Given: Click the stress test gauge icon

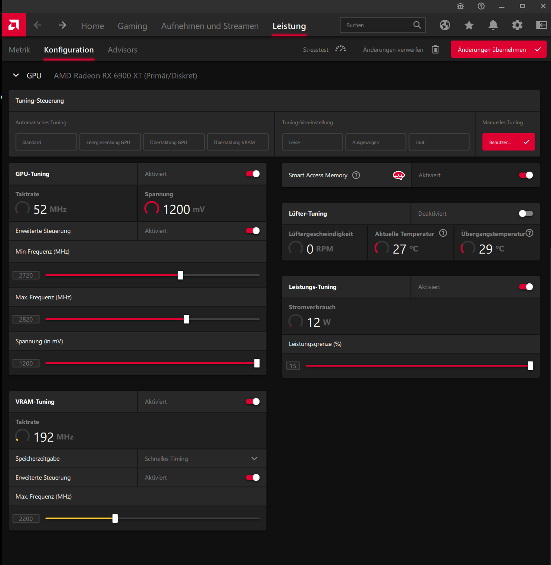Looking at the screenshot, I should tap(341, 49).
